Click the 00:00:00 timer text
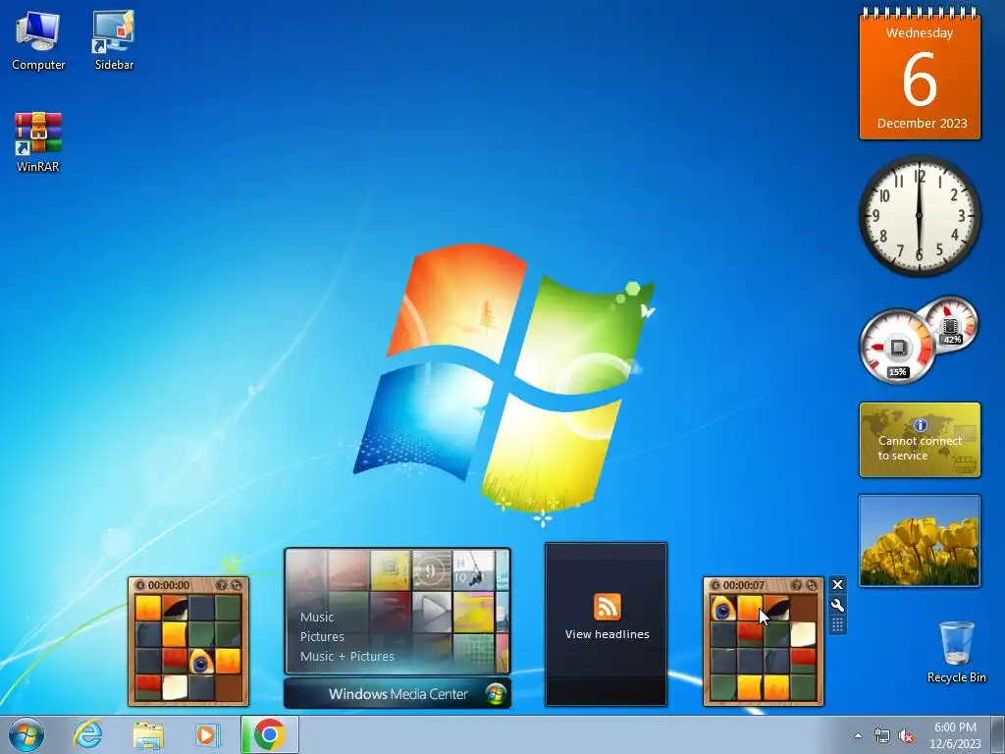 click(169, 585)
